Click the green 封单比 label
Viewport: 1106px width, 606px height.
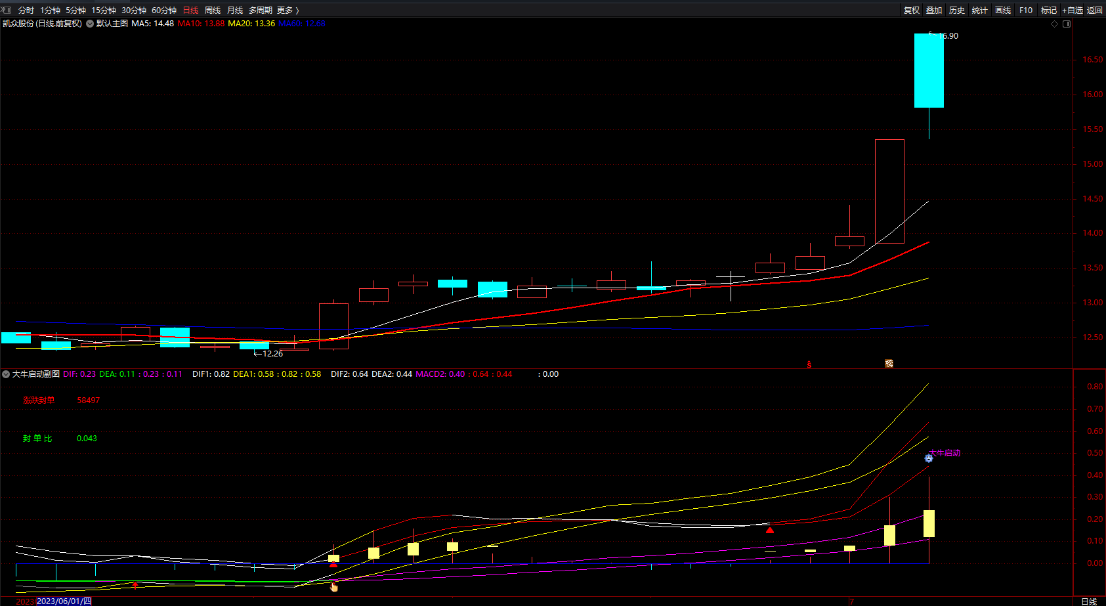click(x=37, y=439)
